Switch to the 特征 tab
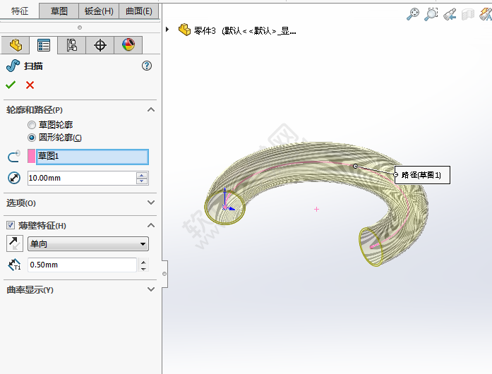The width and height of the screenshot is (492, 374). (20, 11)
